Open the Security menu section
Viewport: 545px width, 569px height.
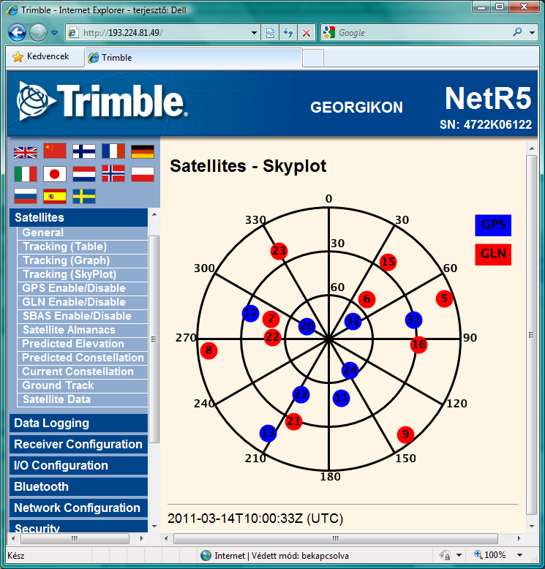coord(78,527)
